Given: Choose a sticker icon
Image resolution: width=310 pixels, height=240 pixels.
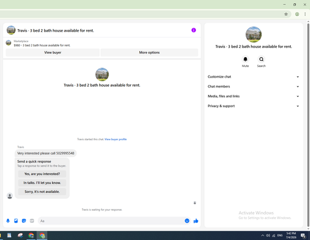Looking at the screenshot, I should (24, 221).
